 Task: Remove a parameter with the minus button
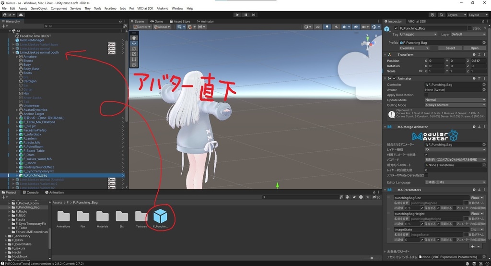point(478,246)
